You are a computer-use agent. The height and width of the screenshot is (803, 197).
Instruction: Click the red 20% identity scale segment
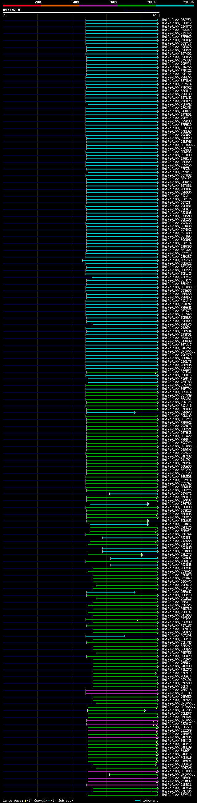[x=22, y=6]
